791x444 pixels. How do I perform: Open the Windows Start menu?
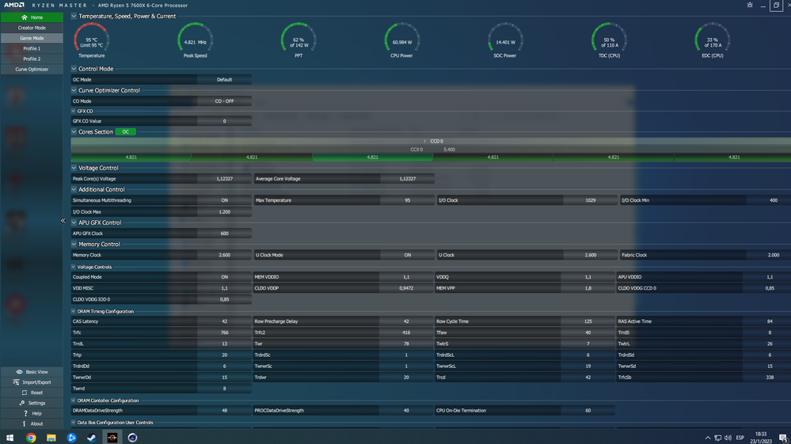10,438
